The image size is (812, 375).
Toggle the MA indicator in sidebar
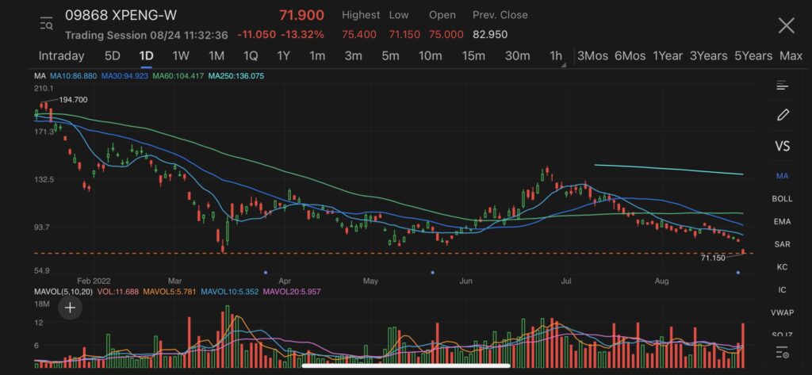[x=782, y=176]
